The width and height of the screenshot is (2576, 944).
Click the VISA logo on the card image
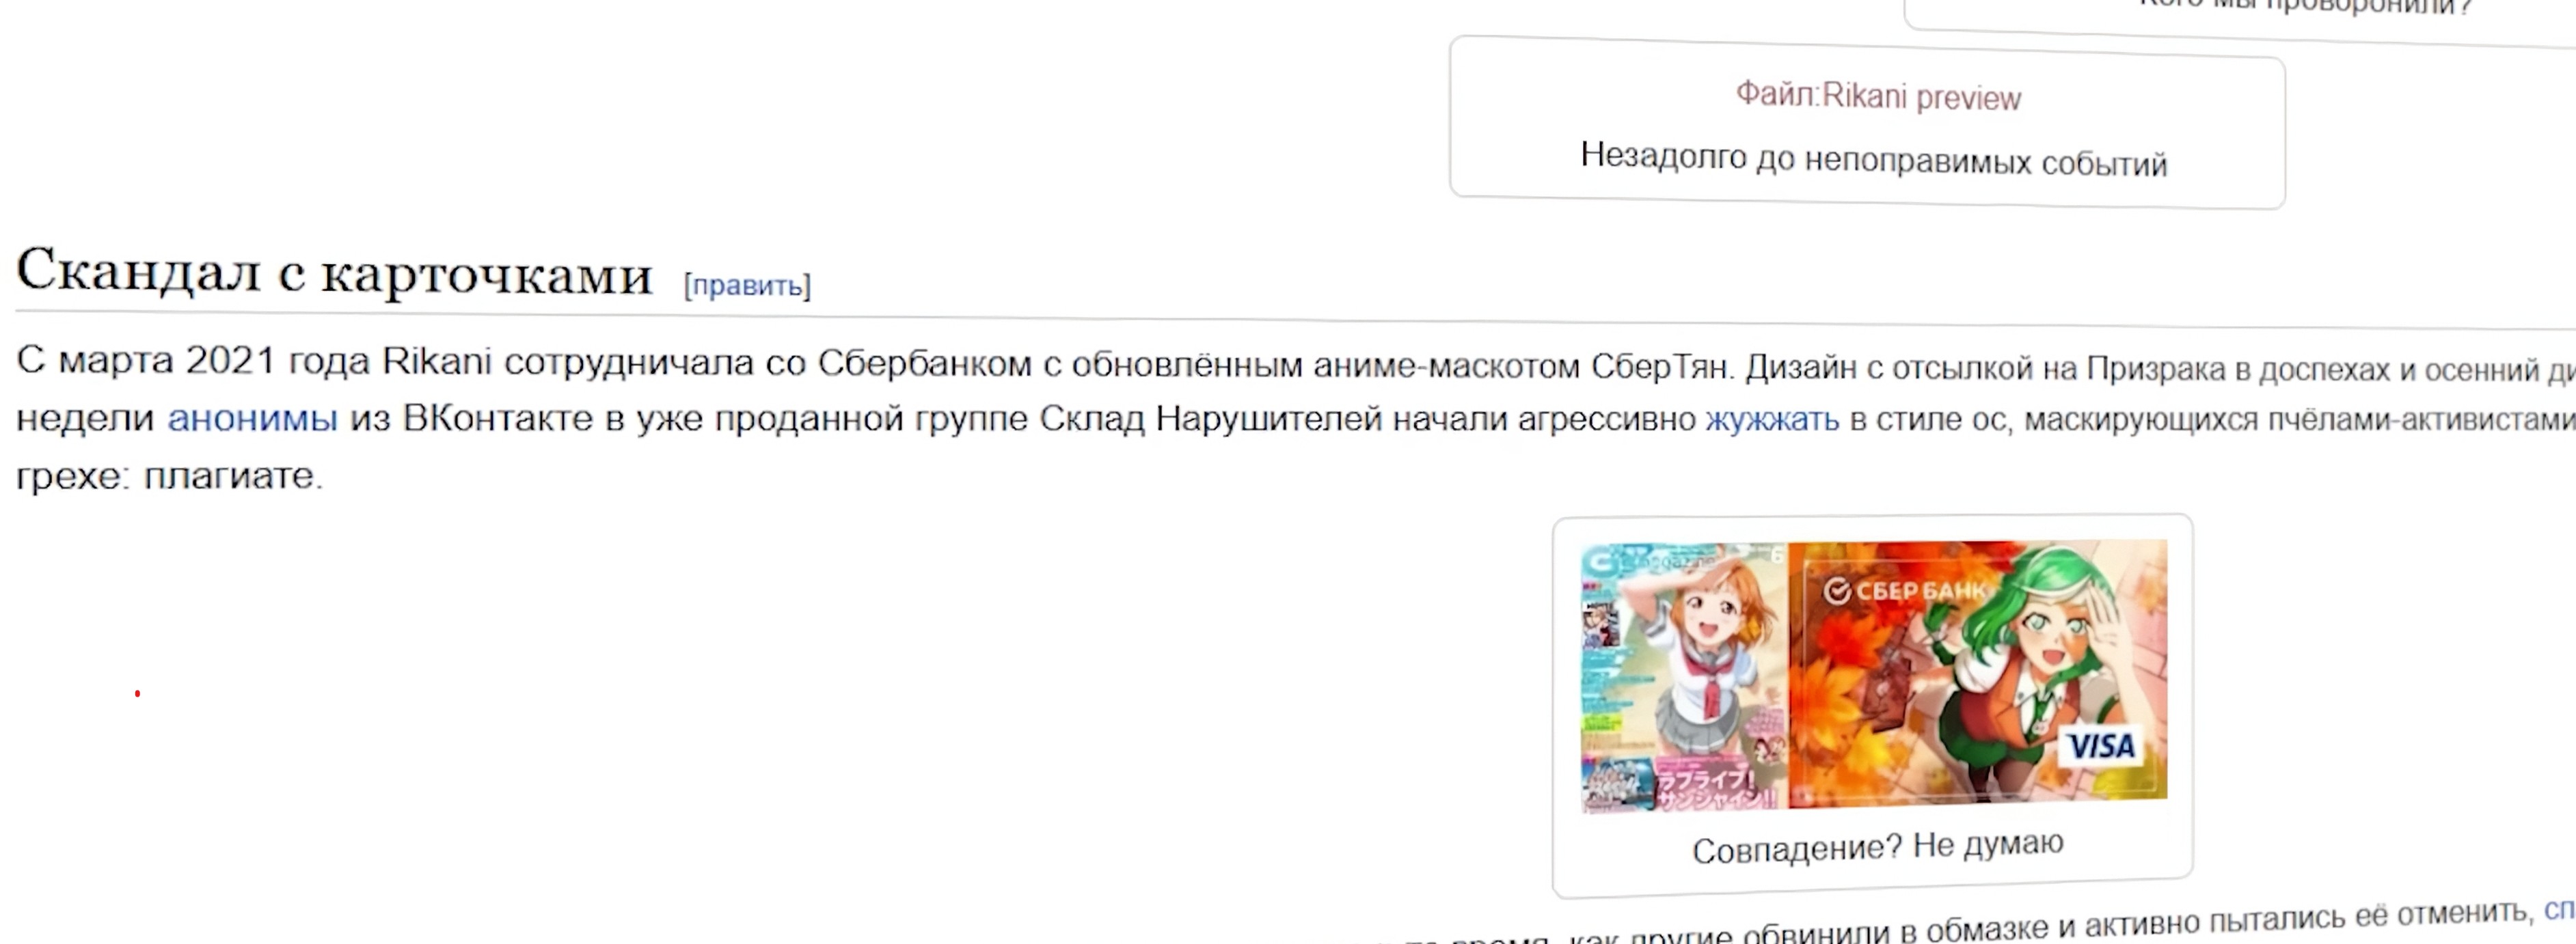pyautogui.click(x=2101, y=745)
